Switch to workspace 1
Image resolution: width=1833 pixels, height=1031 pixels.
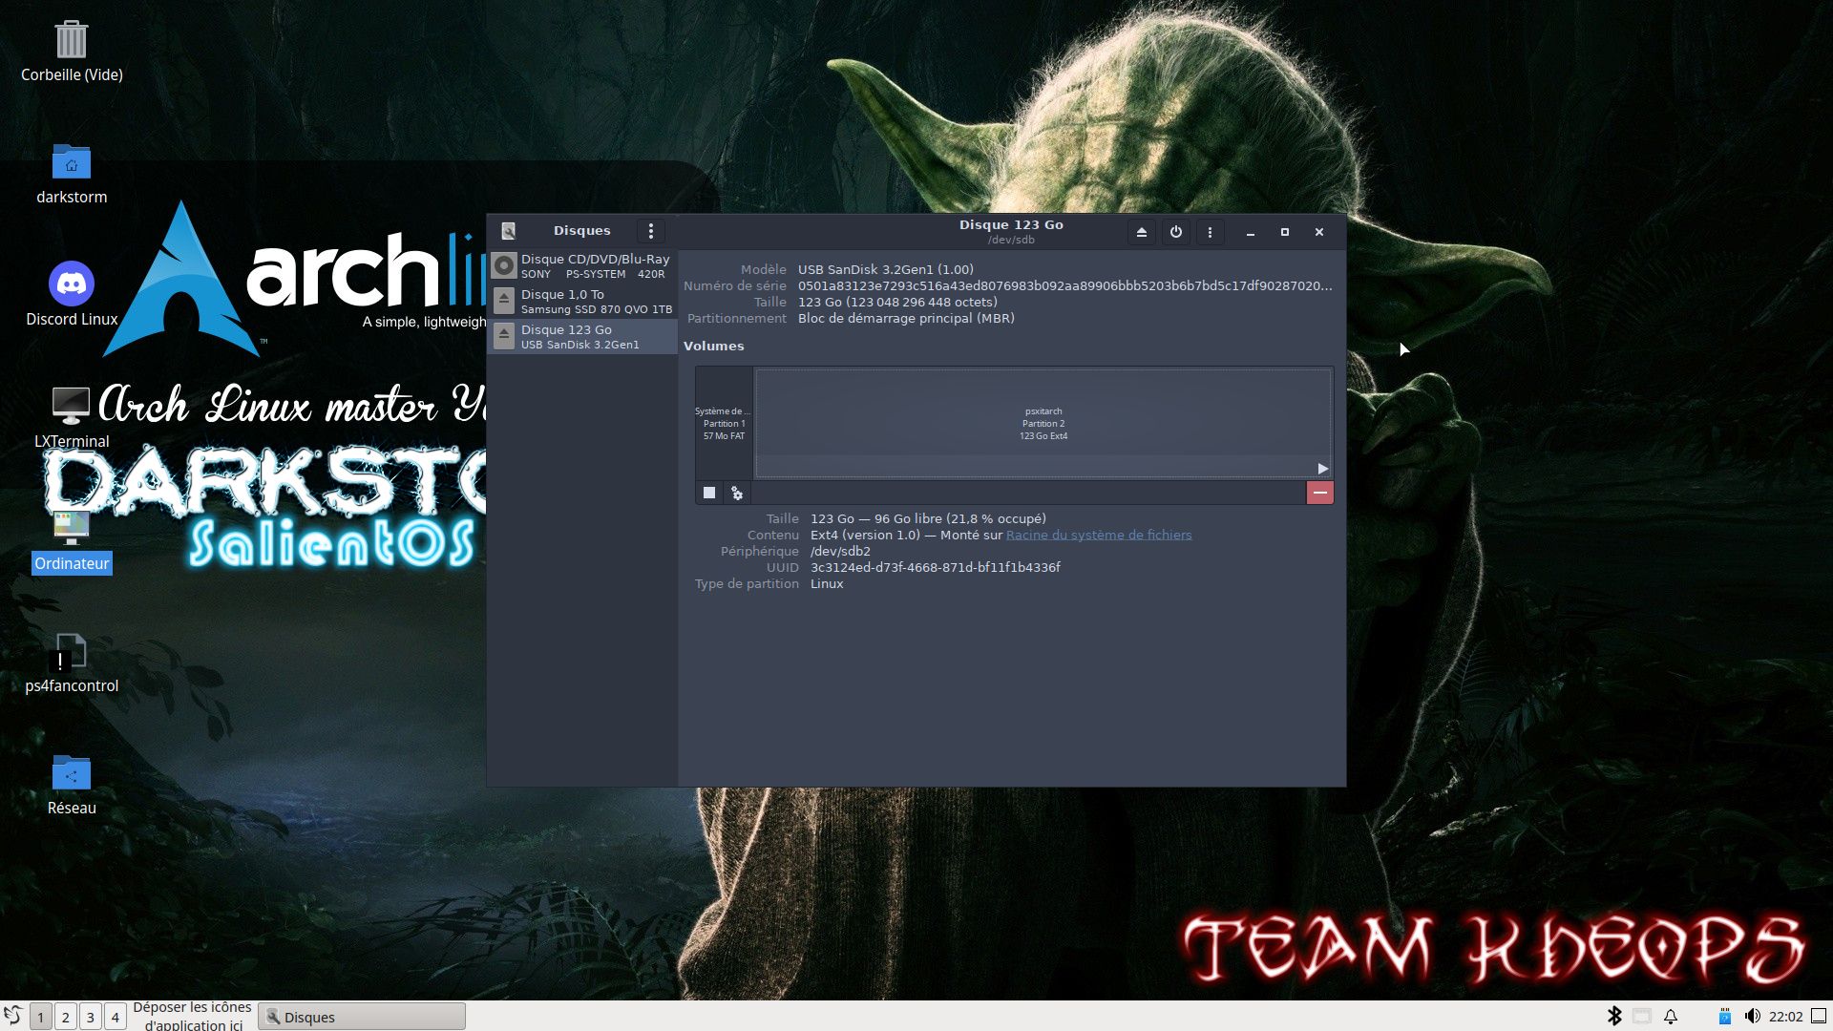pos(41,1017)
